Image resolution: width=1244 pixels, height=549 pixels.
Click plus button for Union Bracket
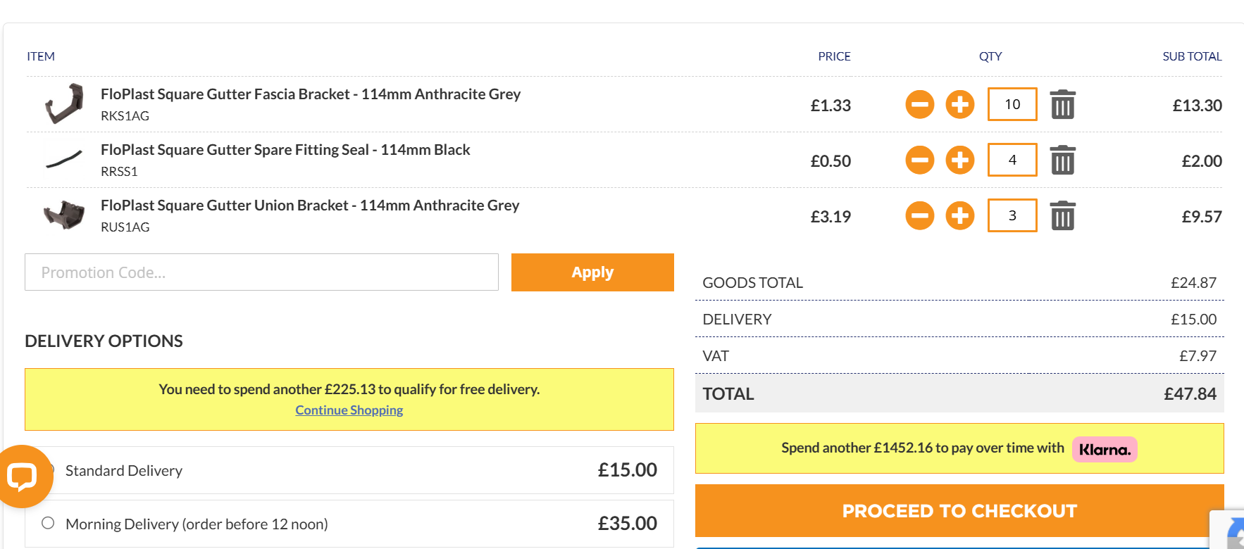(959, 216)
